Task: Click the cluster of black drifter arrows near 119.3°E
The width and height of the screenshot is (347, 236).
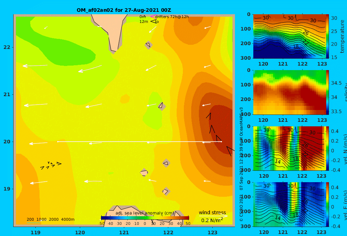Action: (x=51, y=165)
